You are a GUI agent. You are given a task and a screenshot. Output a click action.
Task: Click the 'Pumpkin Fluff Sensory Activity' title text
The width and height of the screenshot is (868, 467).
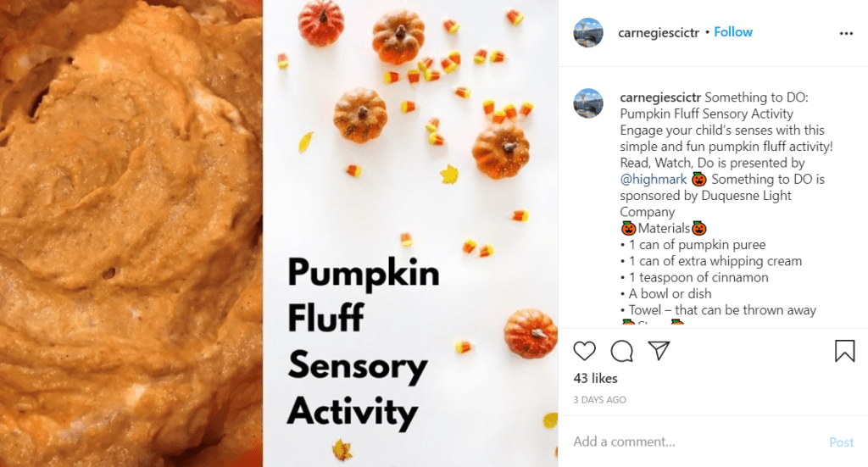363,342
